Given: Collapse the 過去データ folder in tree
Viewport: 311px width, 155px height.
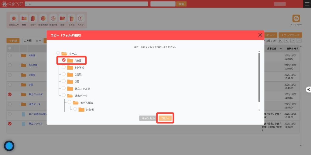Looking at the screenshot, I should click(70, 96).
